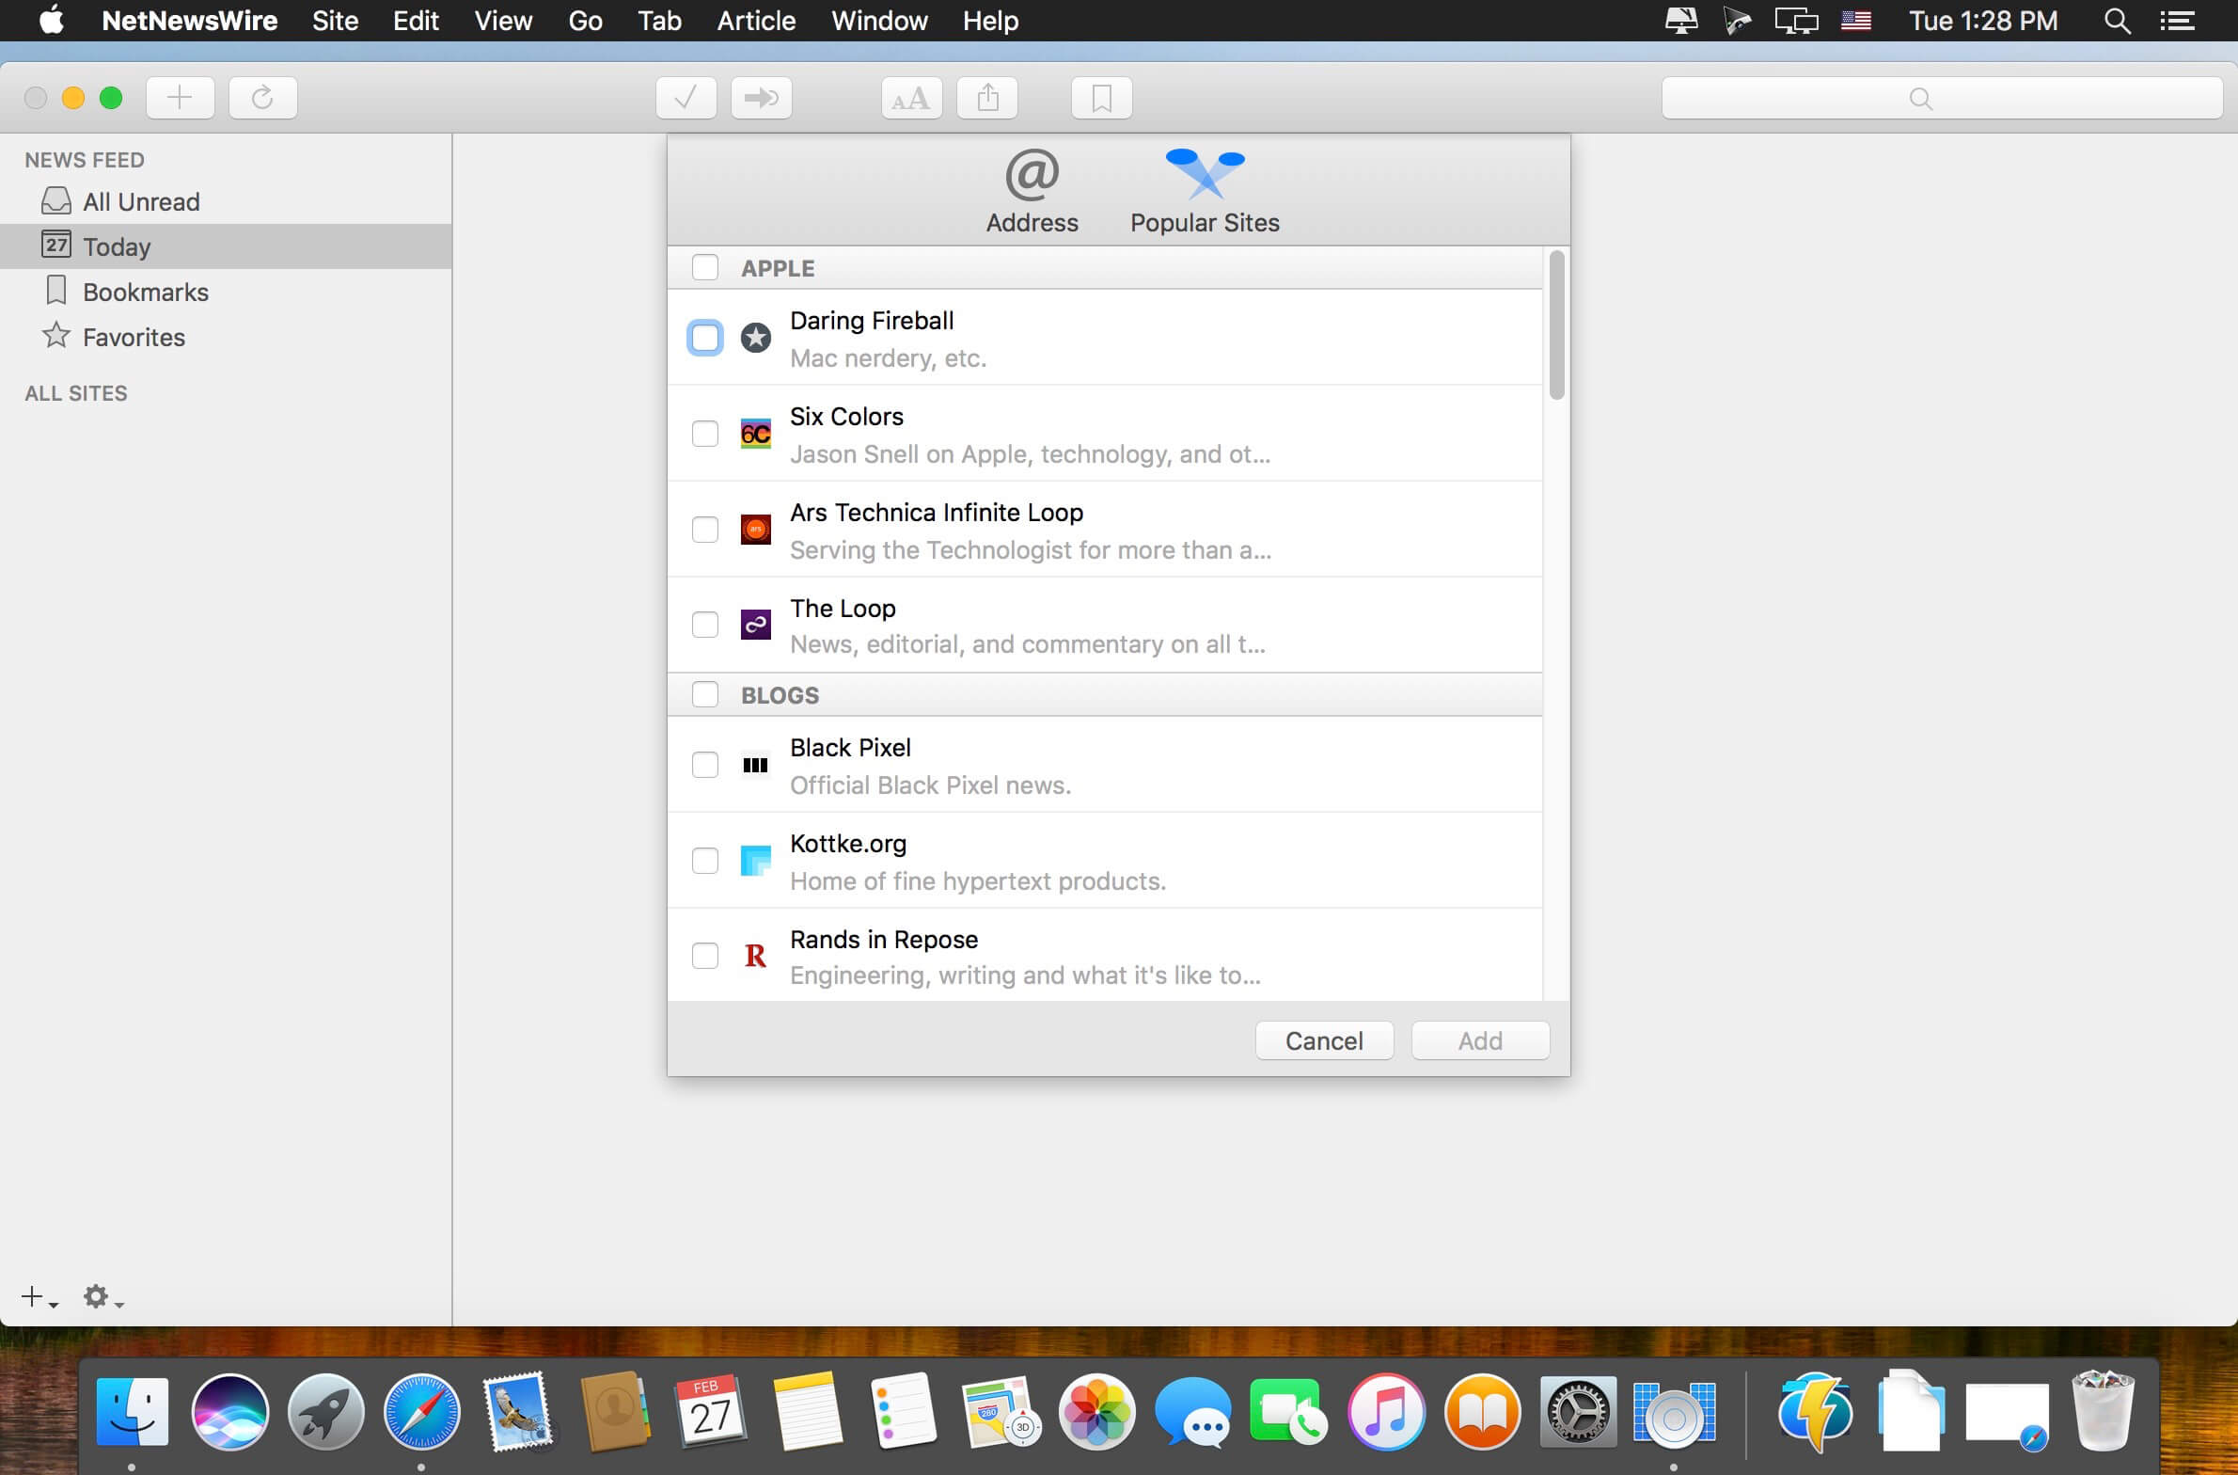Image resolution: width=2238 pixels, height=1475 pixels.
Task: Click the Daring Fireball star icon
Action: click(x=756, y=338)
